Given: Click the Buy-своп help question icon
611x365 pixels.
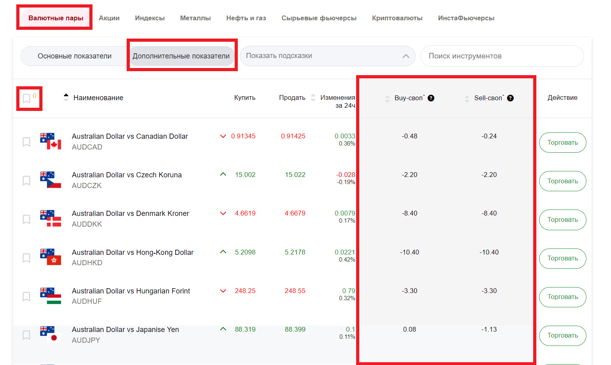Looking at the screenshot, I should [x=431, y=98].
